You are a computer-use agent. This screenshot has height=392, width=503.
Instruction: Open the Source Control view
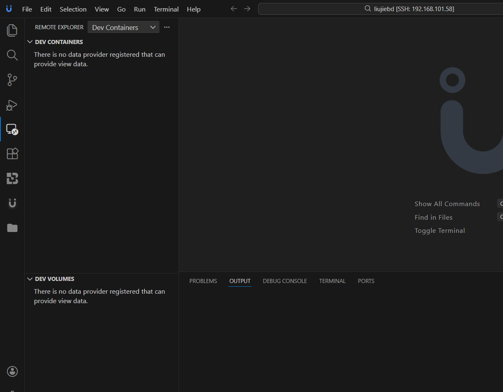[x=12, y=80]
